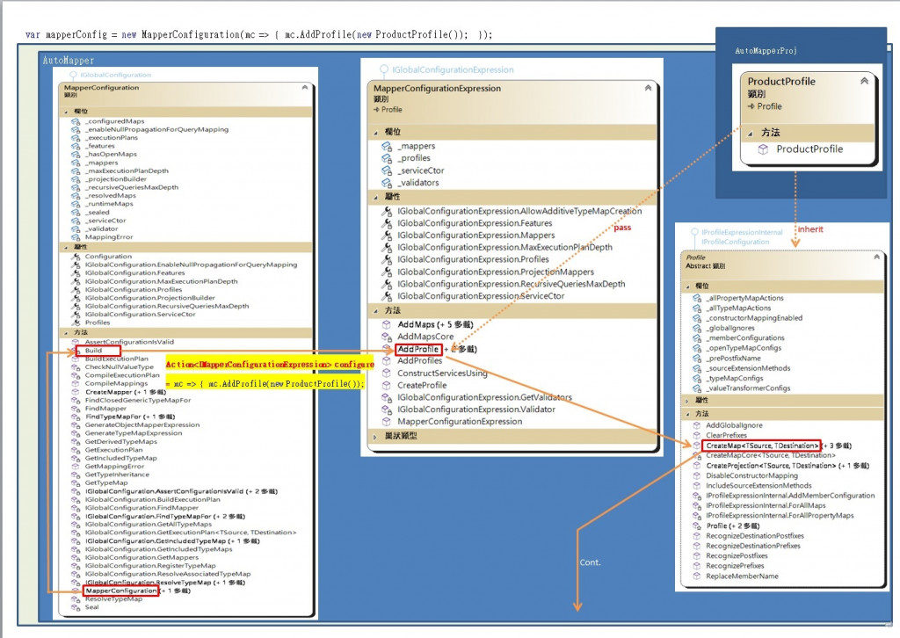Screen dimensions: 900x638
Task: Collapse the 欄位 section of MapperConfiguration
Action: tap(66, 112)
